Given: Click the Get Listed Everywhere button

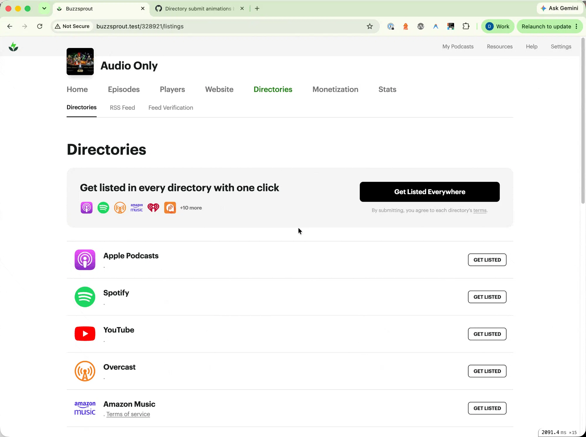Looking at the screenshot, I should 430,192.
